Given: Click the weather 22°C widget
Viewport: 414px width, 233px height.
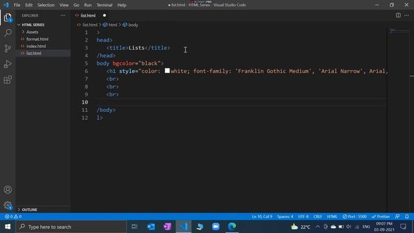Looking at the screenshot, I should click(300, 227).
